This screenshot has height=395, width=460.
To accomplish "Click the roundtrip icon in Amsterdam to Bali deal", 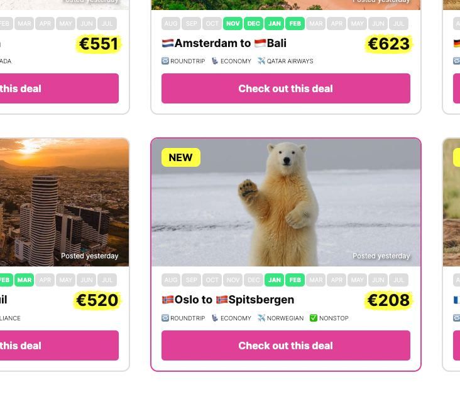I will [x=165, y=61].
